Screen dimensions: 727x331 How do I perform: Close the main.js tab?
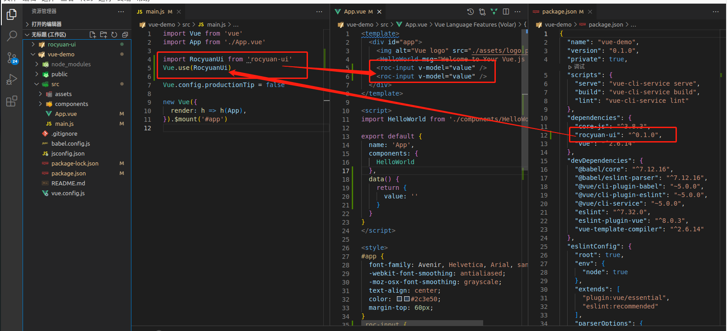coord(179,12)
